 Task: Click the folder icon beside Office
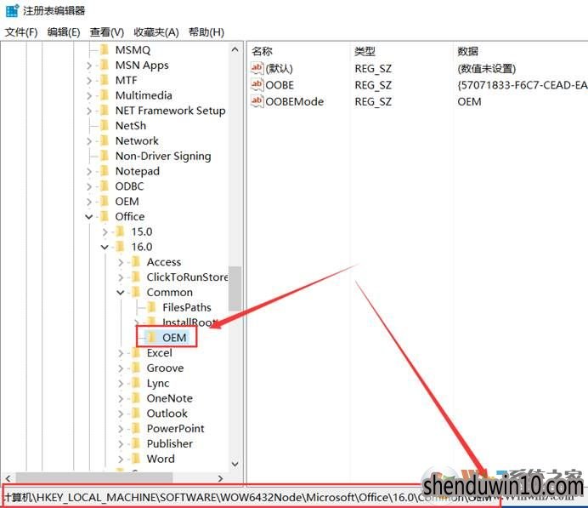(105, 216)
